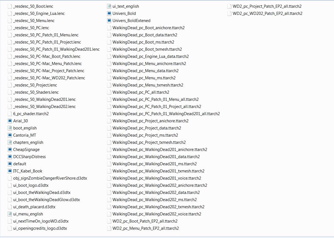Click obj_signZombieDangerRiverShore.d3dtx file
This screenshot has width=334, height=238.
tap(50, 178)
